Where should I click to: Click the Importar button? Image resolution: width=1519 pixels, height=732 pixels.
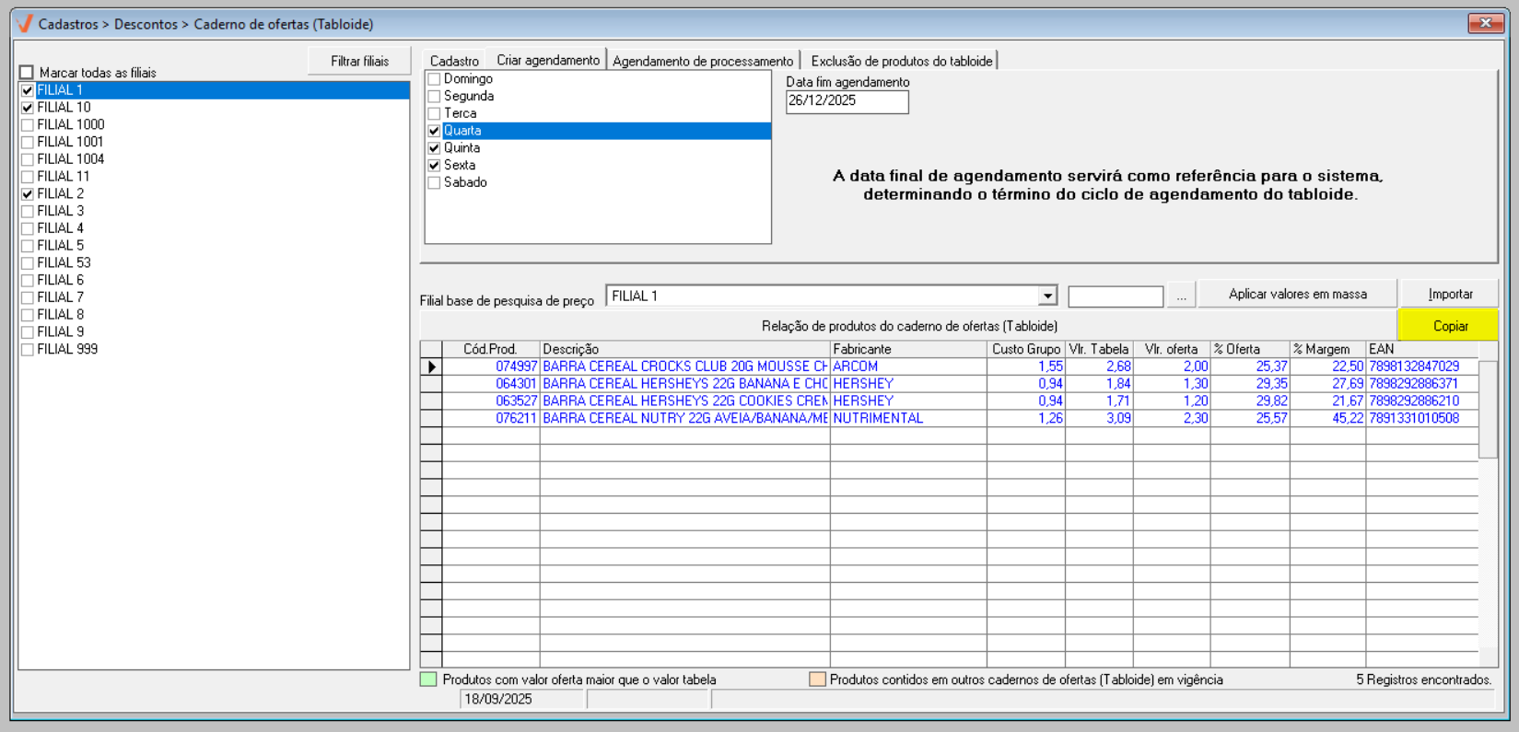tap(1450, 295)
